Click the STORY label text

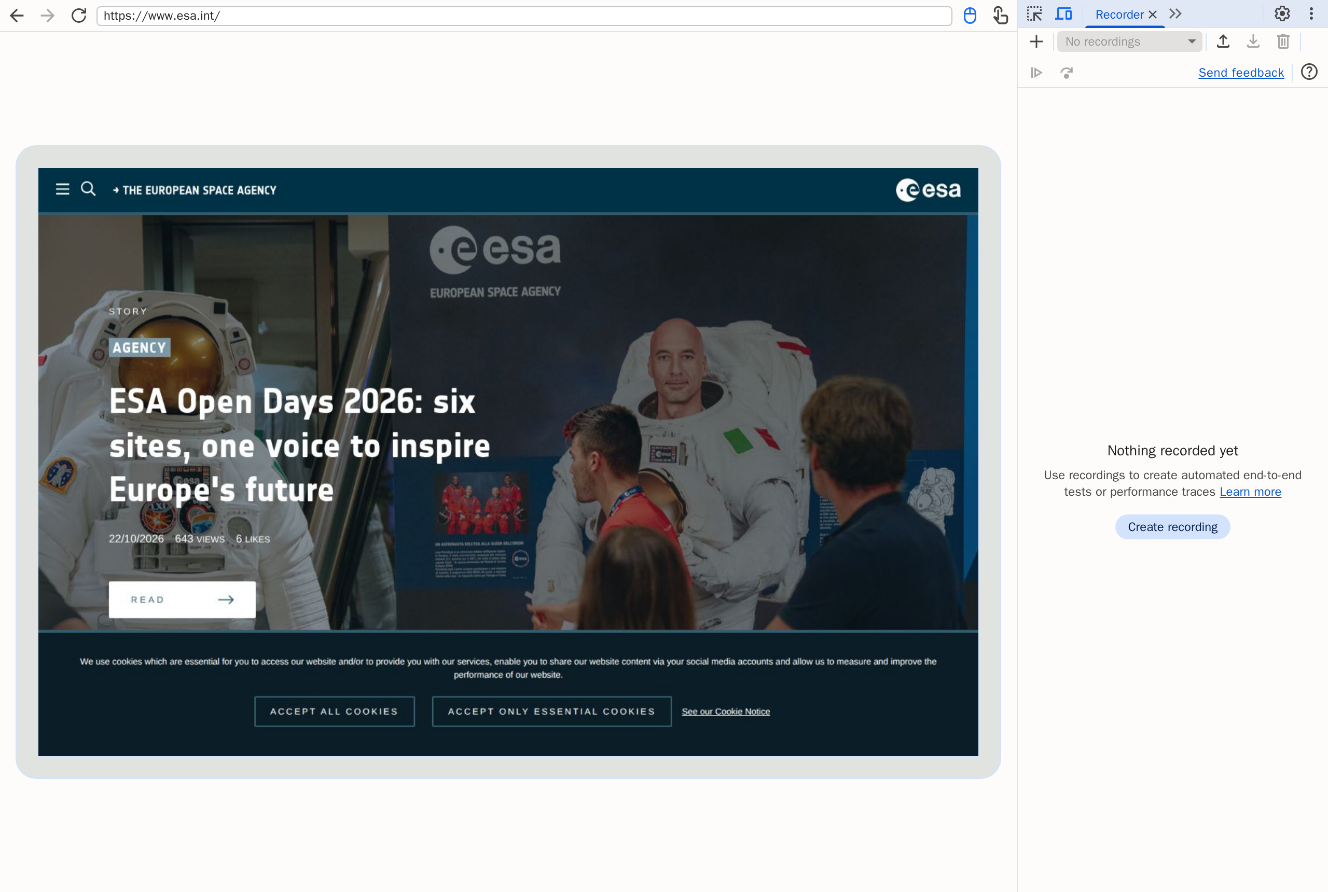(128, 311)
